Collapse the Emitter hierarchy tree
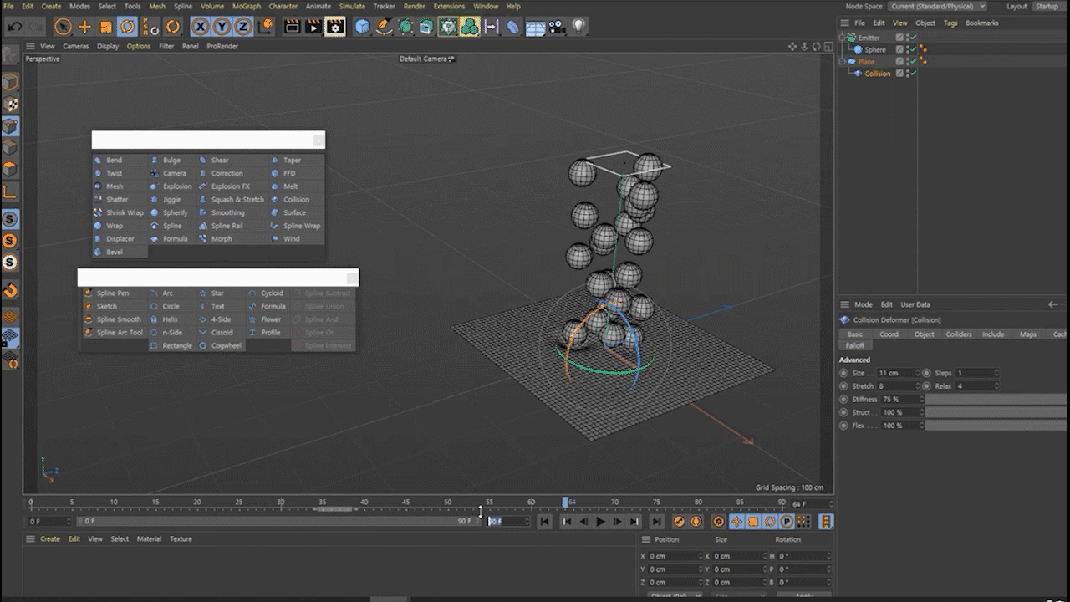The width and height of the screenshot is (1070, 602). (843, 38)
